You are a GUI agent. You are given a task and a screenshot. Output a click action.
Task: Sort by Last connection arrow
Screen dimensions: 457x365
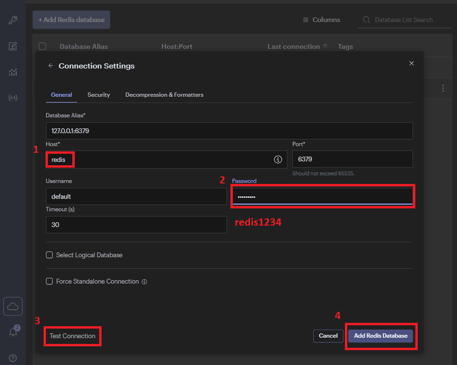325,46
